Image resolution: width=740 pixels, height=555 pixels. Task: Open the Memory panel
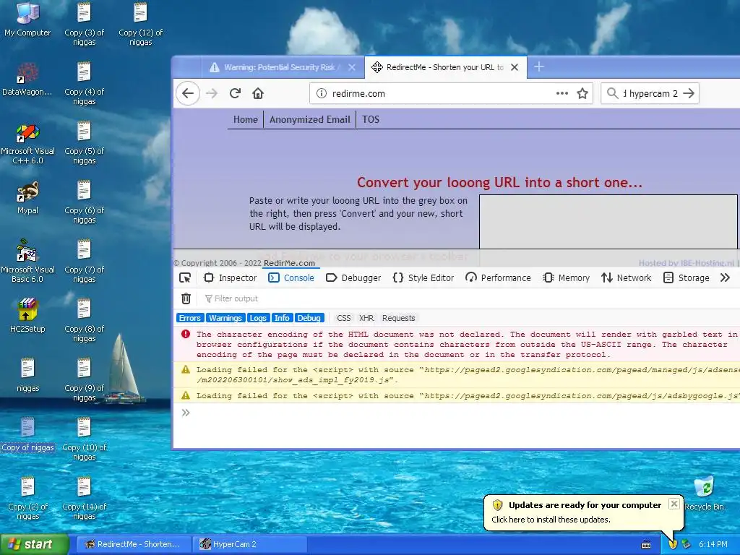566,278
